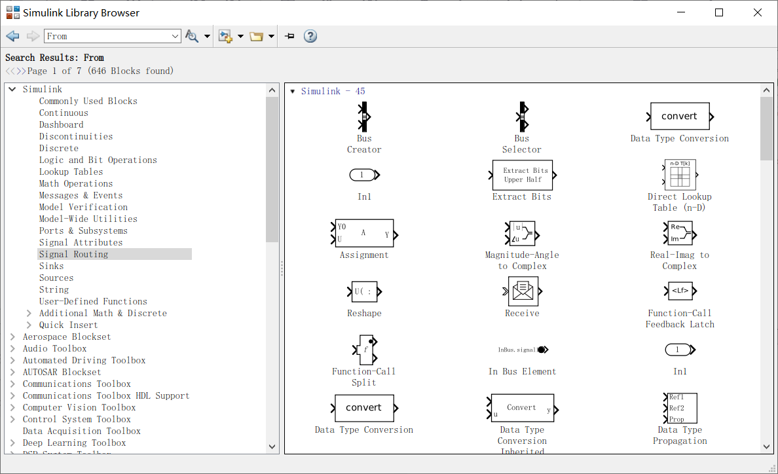Click the Bus Creator block icon
Image resolution: width=778 pixels, height=474 pixels.
point(364,117)
